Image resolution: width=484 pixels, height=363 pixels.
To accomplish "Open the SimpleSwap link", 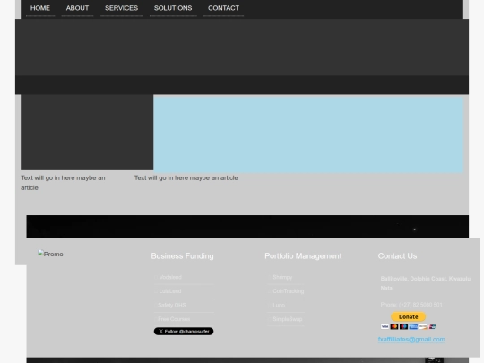I will (x=288, y=319).
